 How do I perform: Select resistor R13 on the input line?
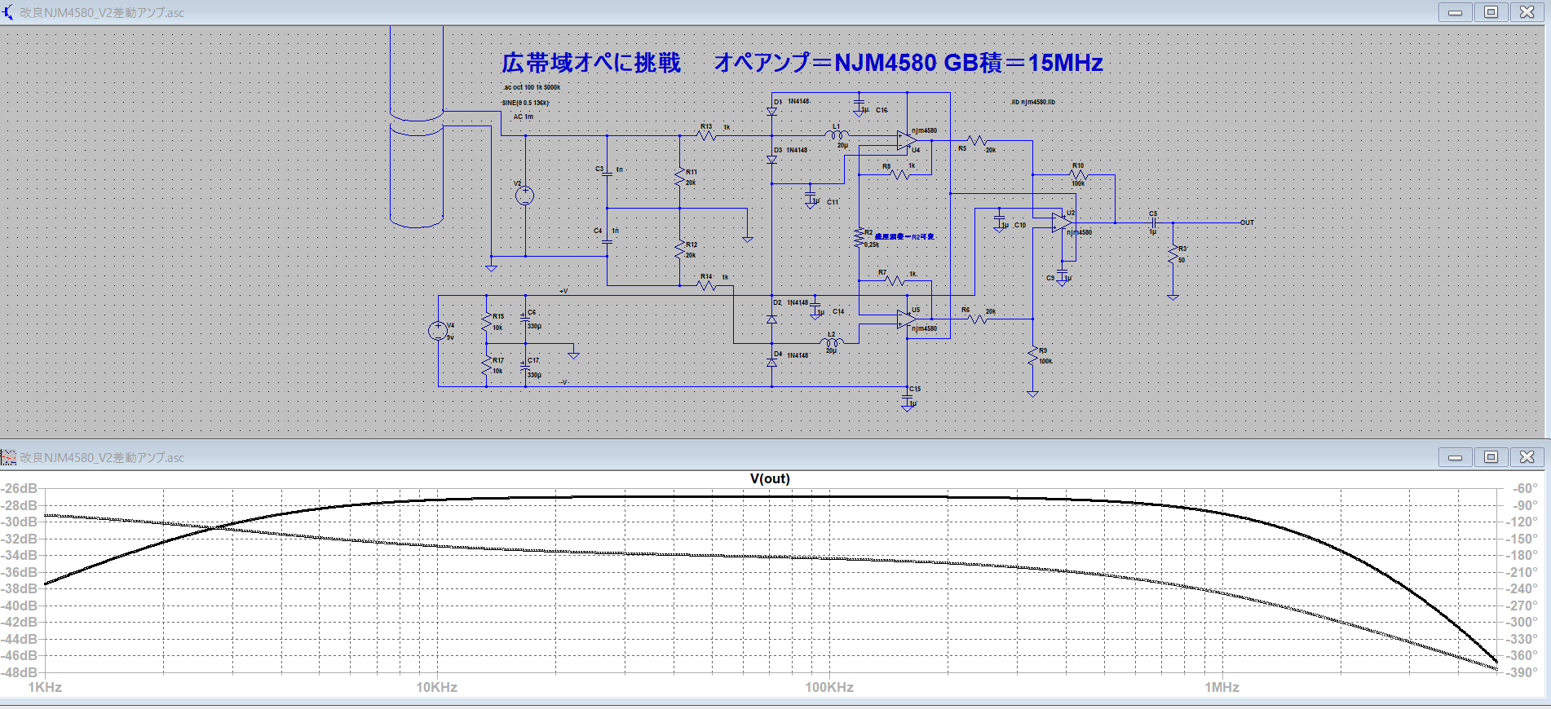pos(708,135)
